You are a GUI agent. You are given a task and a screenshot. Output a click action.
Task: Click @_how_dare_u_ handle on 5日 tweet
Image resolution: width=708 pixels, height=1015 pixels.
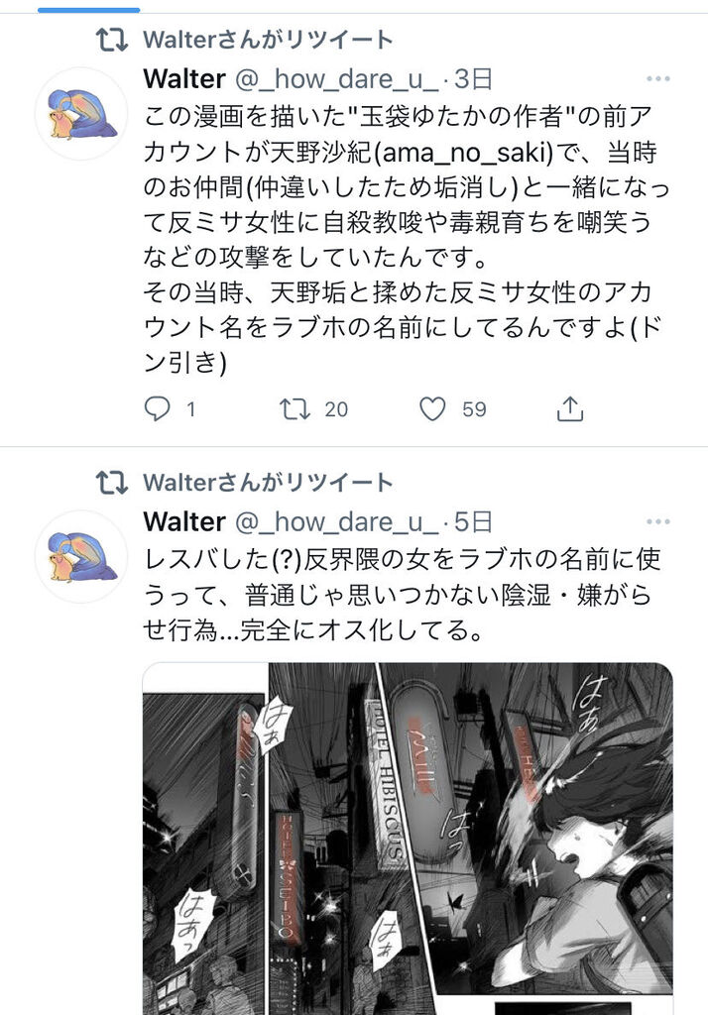coord(337,521)
